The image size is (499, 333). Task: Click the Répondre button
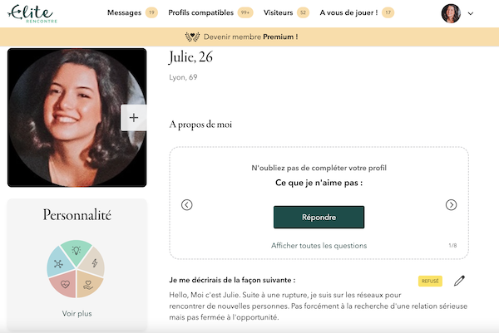(319, 217)
